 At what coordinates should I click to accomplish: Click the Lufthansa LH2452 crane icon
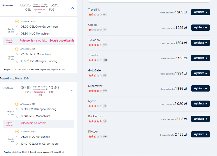(x=17, y=132)
